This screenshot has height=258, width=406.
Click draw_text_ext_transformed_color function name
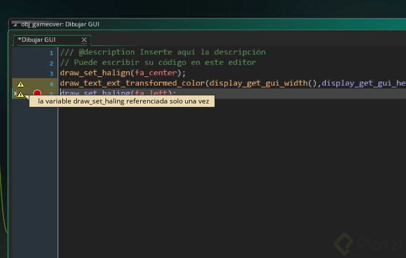pyautogui.click(x=133, y=83)
